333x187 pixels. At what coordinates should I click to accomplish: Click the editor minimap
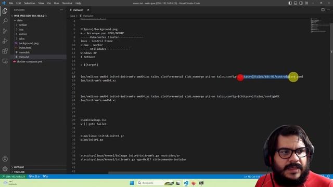pyautogui.click(x=320, y=25)
